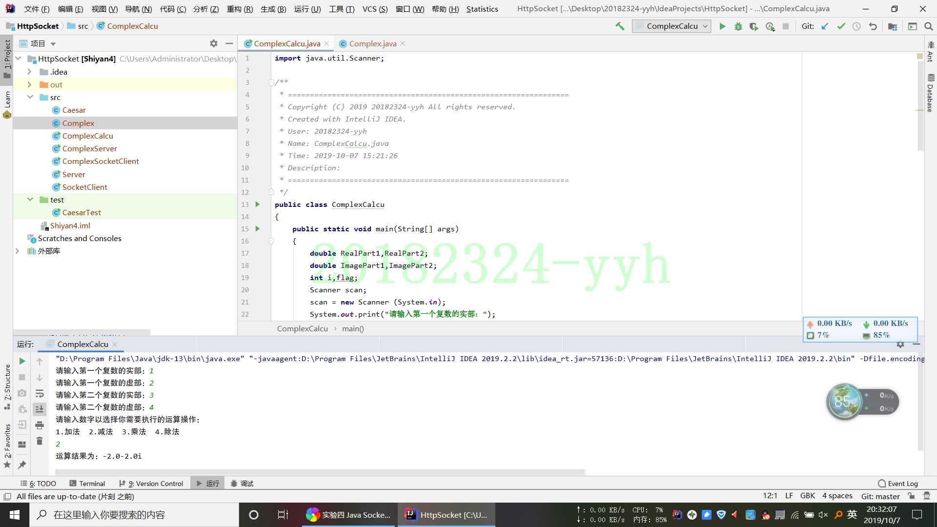Open ComplexCalcu run configuration dropdown
The height and width of the screenshot is (527, 937).
pos(672,26)
